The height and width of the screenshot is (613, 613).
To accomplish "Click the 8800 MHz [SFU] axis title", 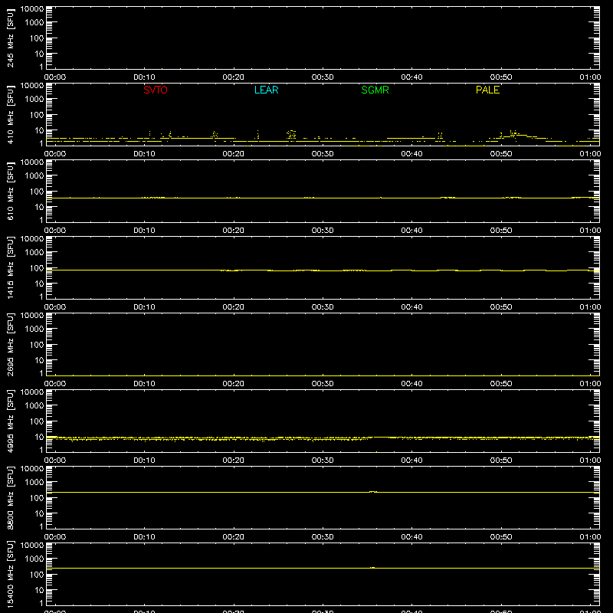I will 10,497.
